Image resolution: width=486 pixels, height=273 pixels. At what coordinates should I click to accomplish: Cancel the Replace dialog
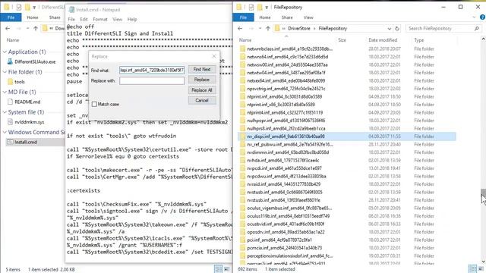(x=202, y=100)
